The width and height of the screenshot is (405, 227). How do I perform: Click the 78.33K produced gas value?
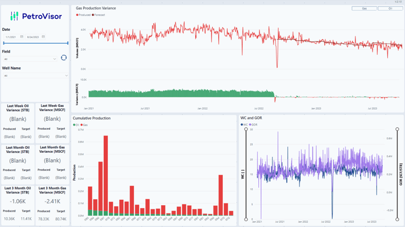coord(44,219)
